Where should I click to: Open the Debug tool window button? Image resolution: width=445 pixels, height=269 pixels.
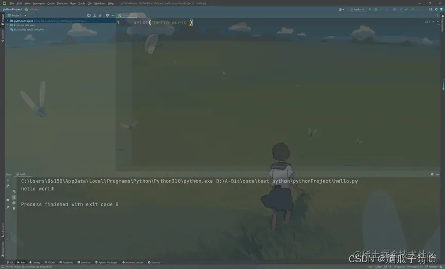tap(35, 262)
